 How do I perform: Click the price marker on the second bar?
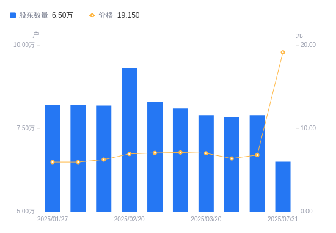(78, 162)
